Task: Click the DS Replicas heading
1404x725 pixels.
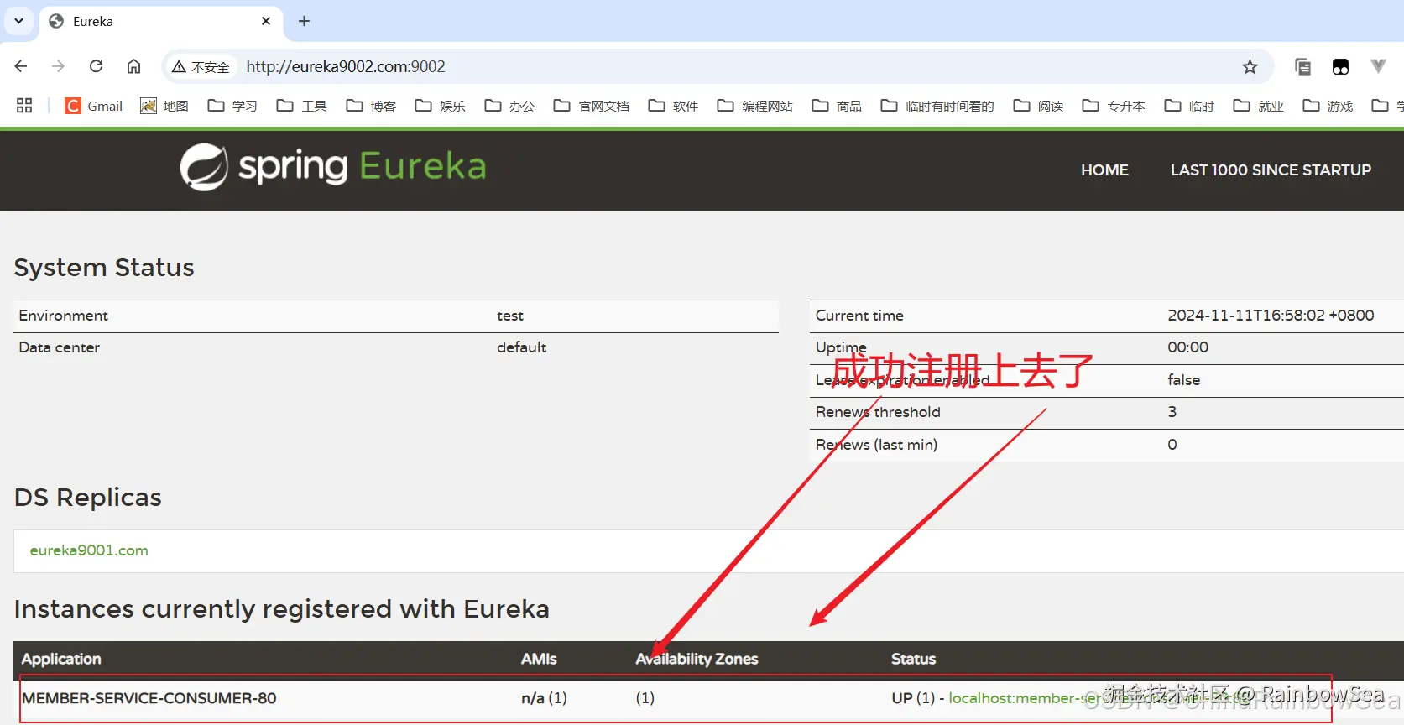Action: (87, 498)
